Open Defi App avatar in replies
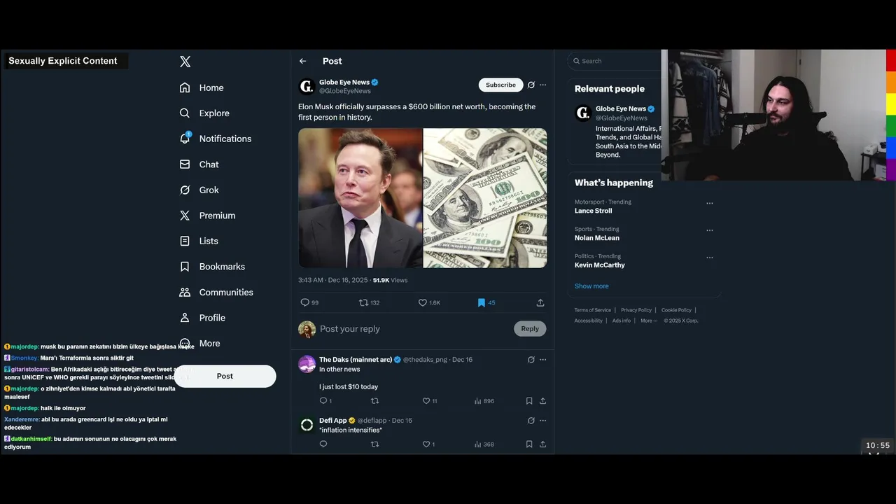Viewport: 896px width, 504px height. tap(307, 425)
